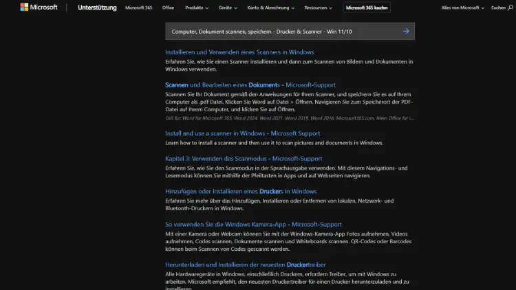Open 'Hinzufügen oder Installieren eines Druckers' result
Screen dimensions: 516x290
[241, 191]
